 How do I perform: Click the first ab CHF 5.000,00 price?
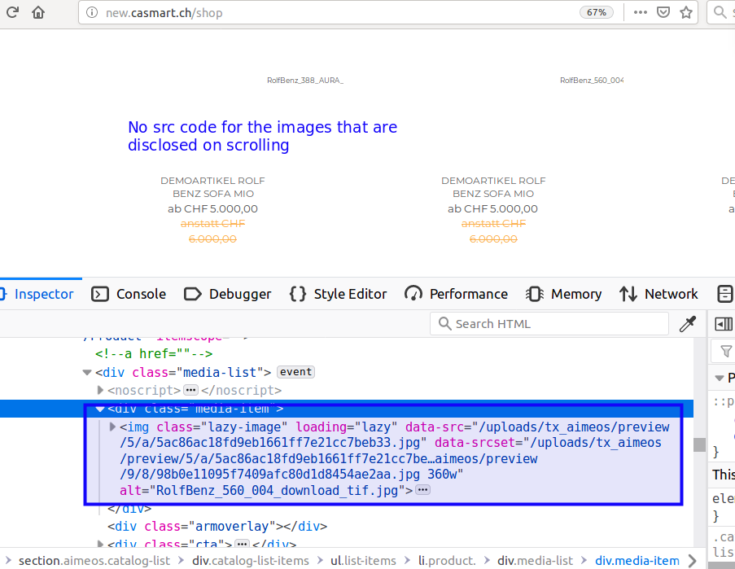click(x=212, y=208)
